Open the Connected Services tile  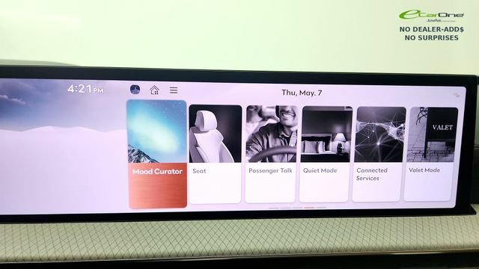coord(379,154)
